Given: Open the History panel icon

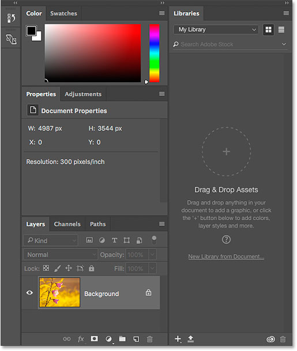Looking at the screenshot, I should pos(11,18).
